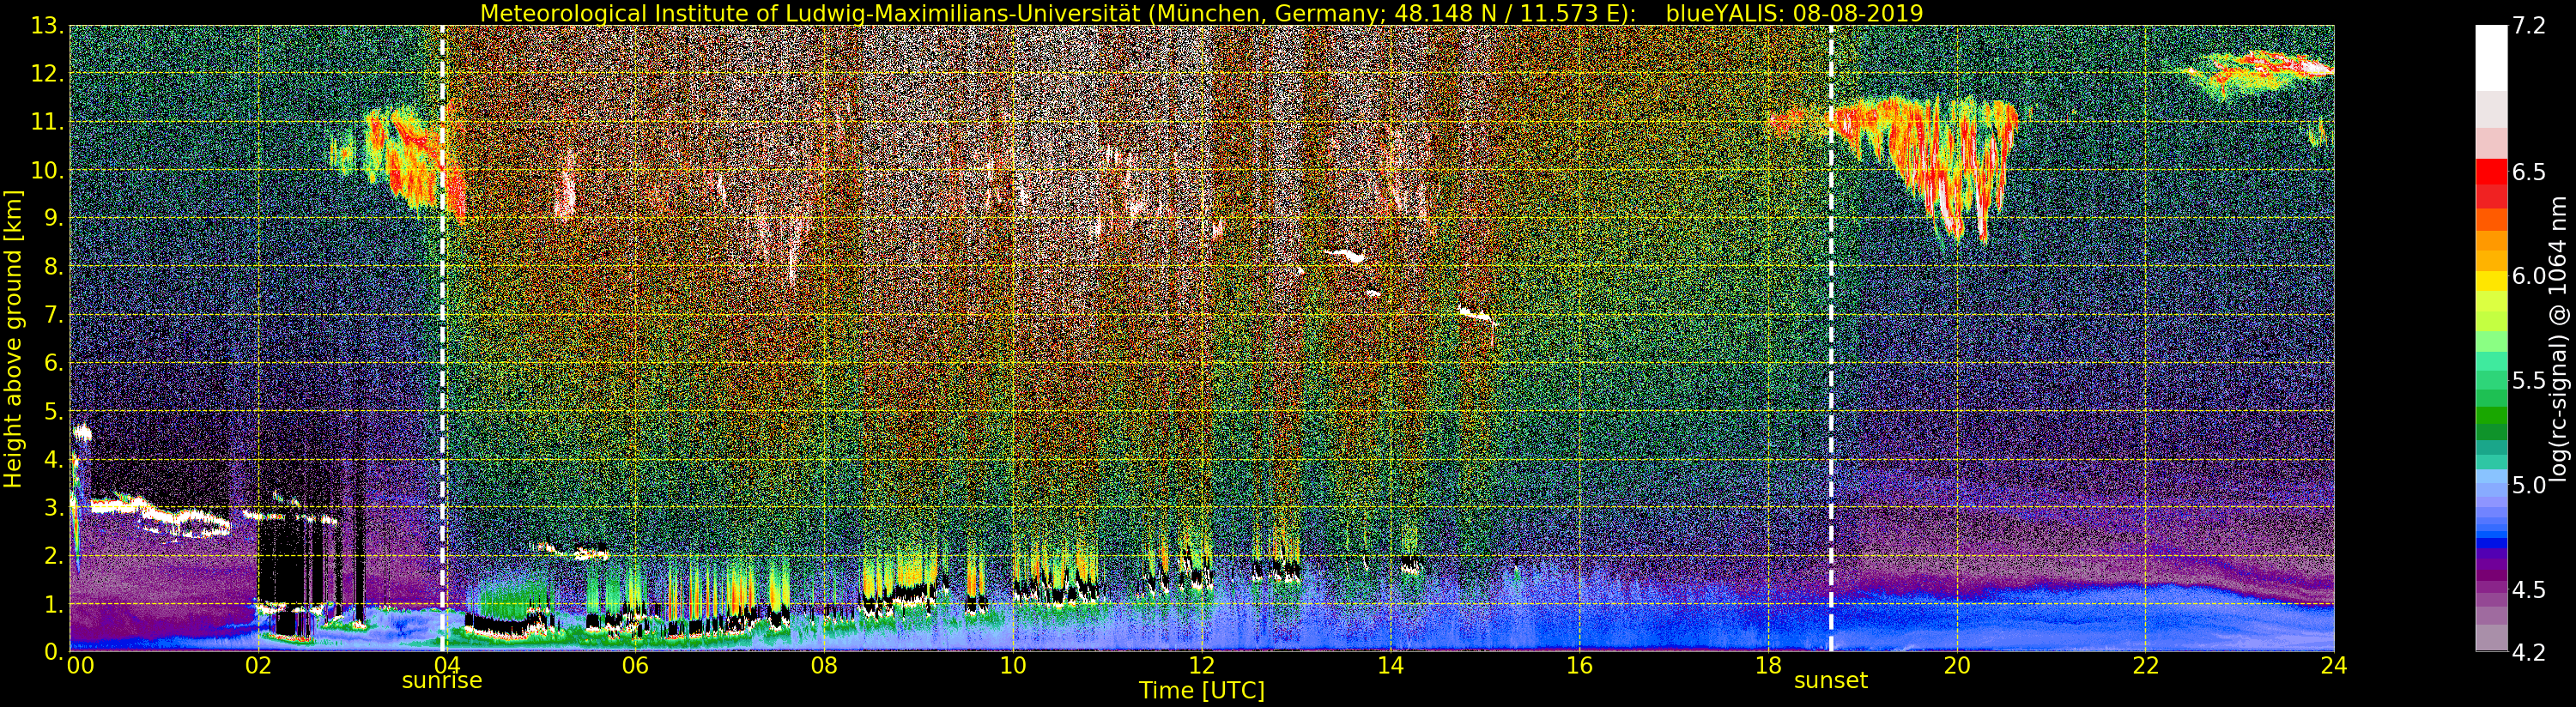Click the 'Time [UTC]' axis label
The width and height of the screenshot is (2576, 707).
pyautogui.click(x=1201, y=691)
